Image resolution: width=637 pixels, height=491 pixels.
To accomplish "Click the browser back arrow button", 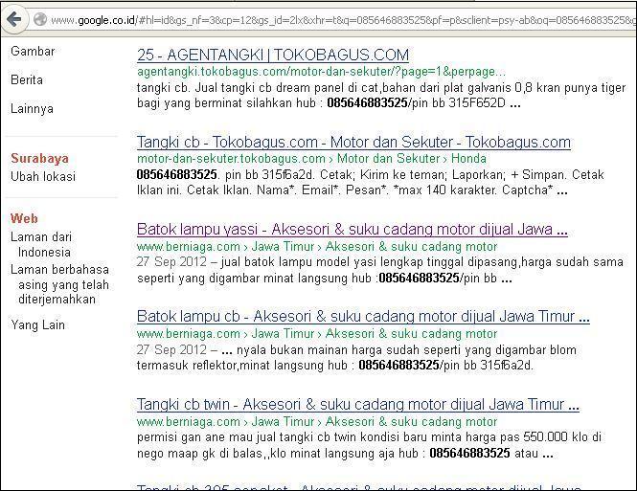I will 14,19.
